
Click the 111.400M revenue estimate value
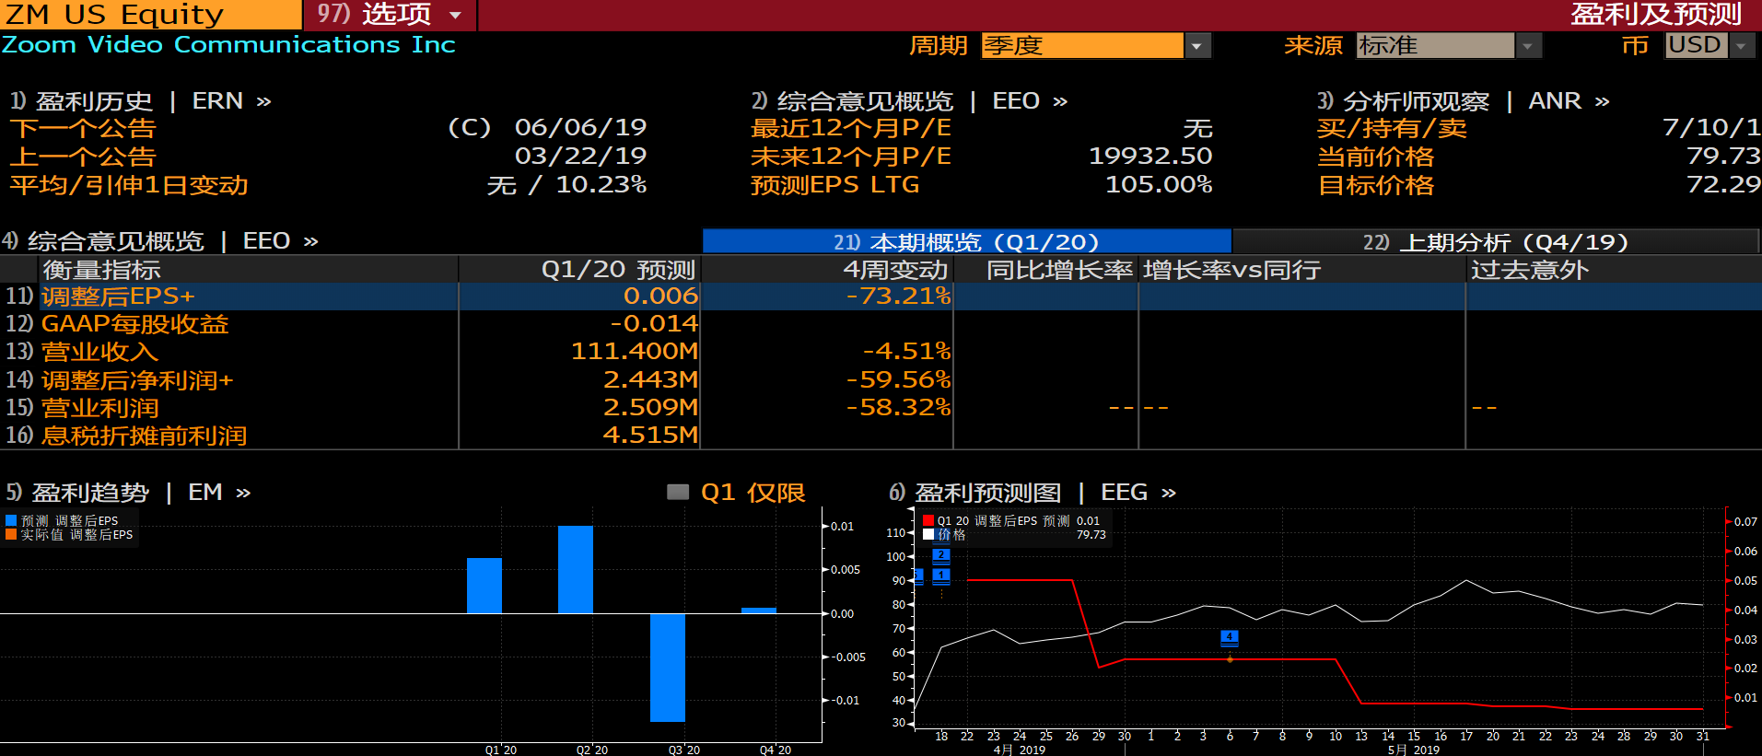point(635,352)
